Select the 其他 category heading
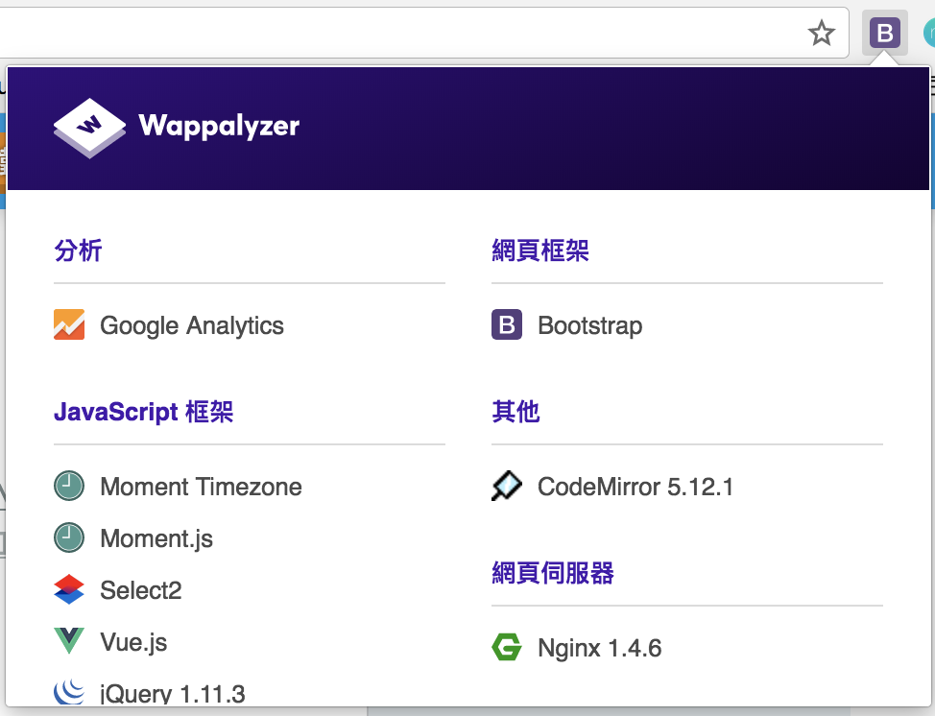The width and height of the screenshot is (935, 716). (x=515, y=412)
